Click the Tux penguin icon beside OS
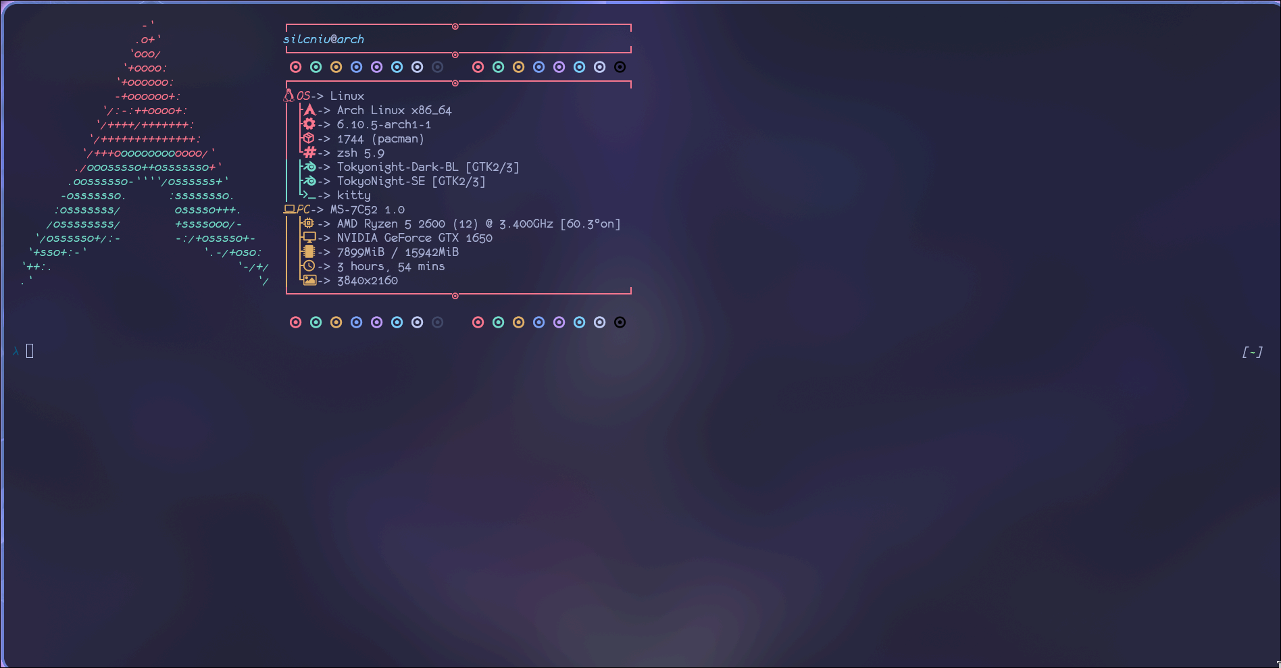 click(289, 96)
